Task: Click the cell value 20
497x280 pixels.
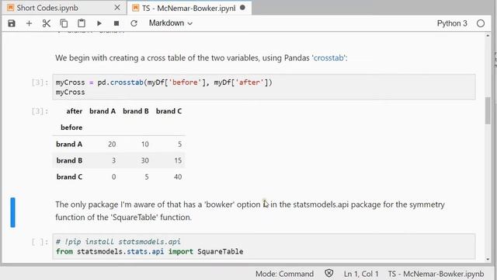Action: (x=112, y=144)
